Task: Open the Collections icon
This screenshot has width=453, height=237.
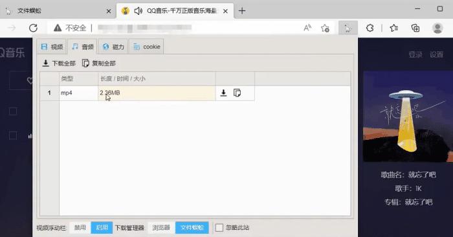Action: point(415,28)
